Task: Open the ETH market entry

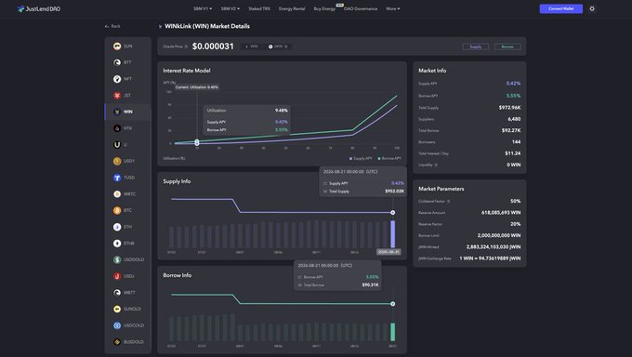Action: click(127, 227)
